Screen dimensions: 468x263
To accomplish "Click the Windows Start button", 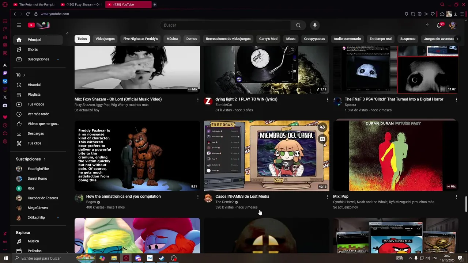I will (6, 258).
